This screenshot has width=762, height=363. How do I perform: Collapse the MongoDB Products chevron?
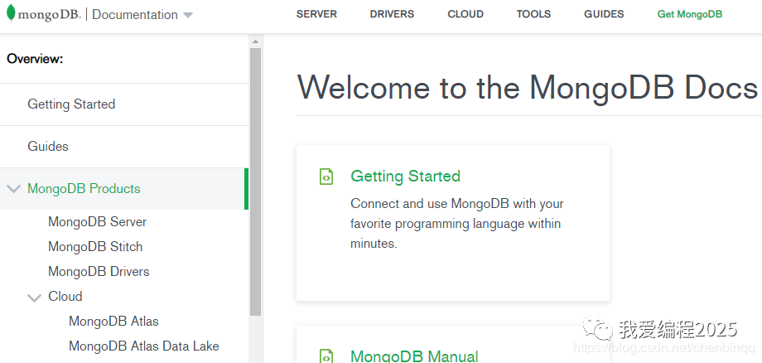tap(14, 189)
